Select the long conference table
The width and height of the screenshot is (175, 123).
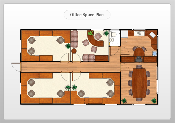point(139,83)
